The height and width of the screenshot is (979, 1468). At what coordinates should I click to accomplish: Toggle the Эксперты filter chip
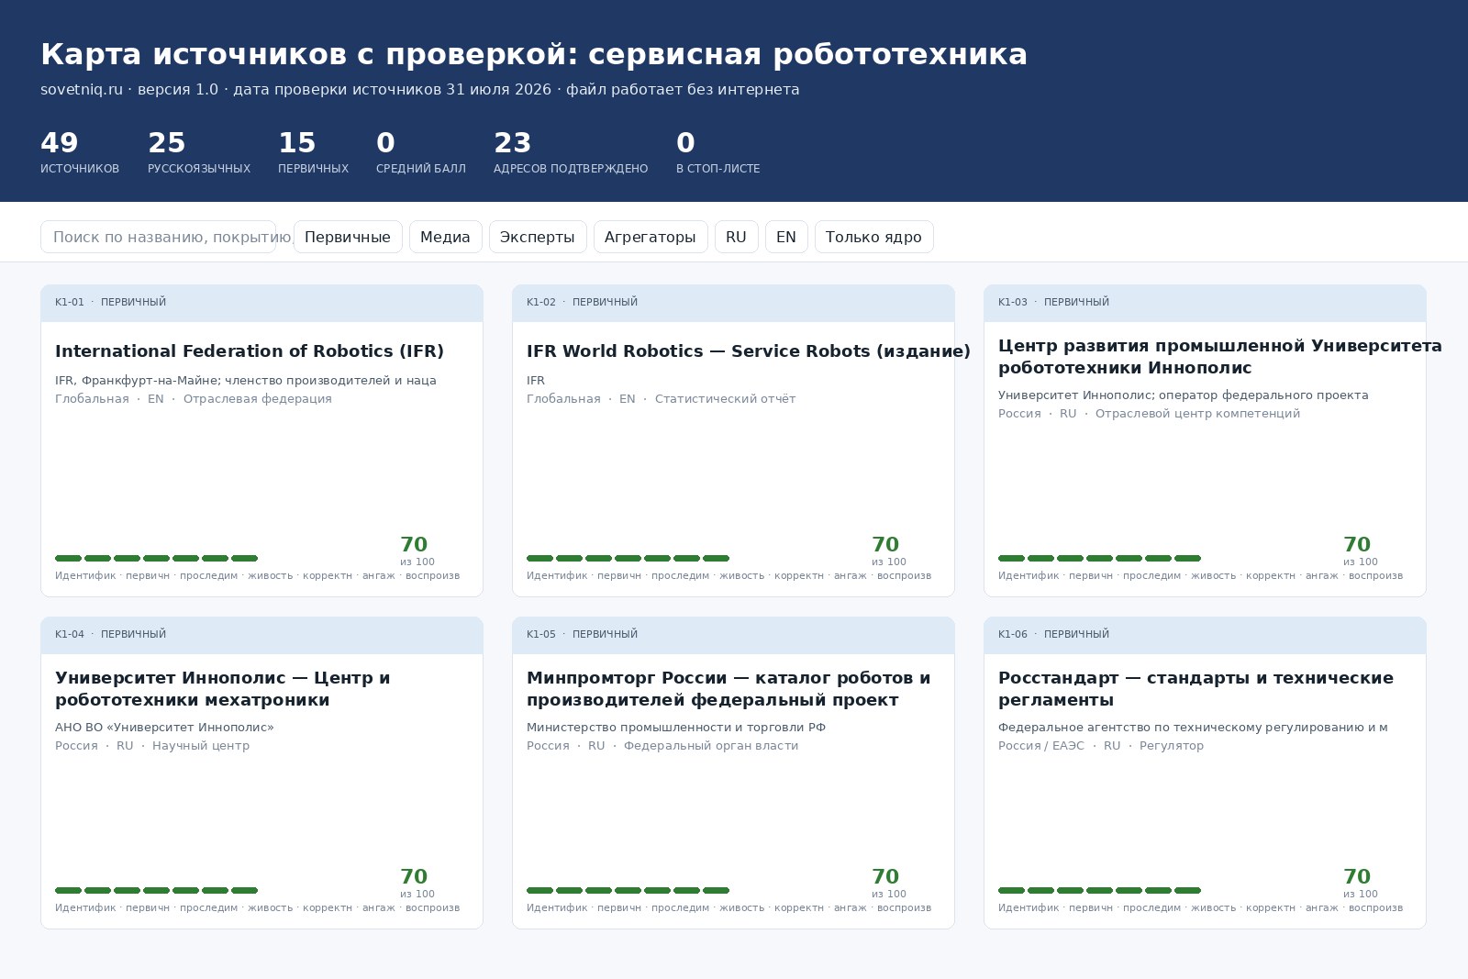point(538,237)
